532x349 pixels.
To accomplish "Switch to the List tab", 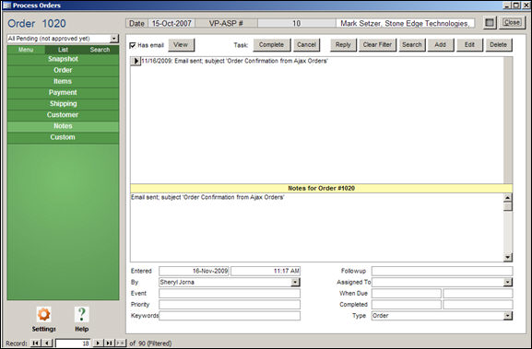I will point(63,50).
